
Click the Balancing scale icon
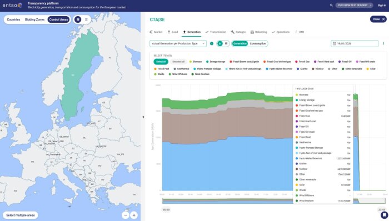click(x=252, y=32)
